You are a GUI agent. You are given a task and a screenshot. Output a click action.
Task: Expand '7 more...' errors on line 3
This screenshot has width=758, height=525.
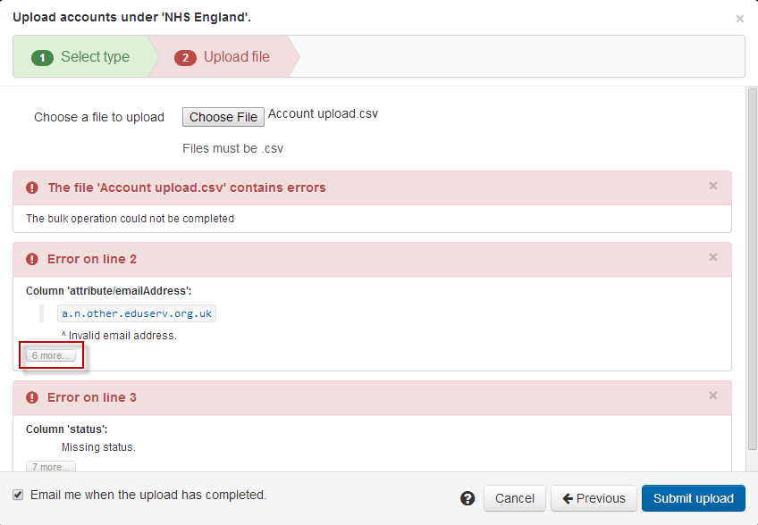(x=51, y=466)
